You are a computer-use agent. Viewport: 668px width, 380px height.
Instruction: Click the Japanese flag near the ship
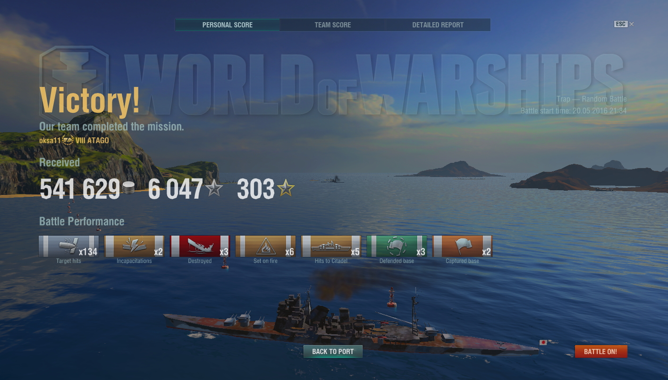[543, 342]
